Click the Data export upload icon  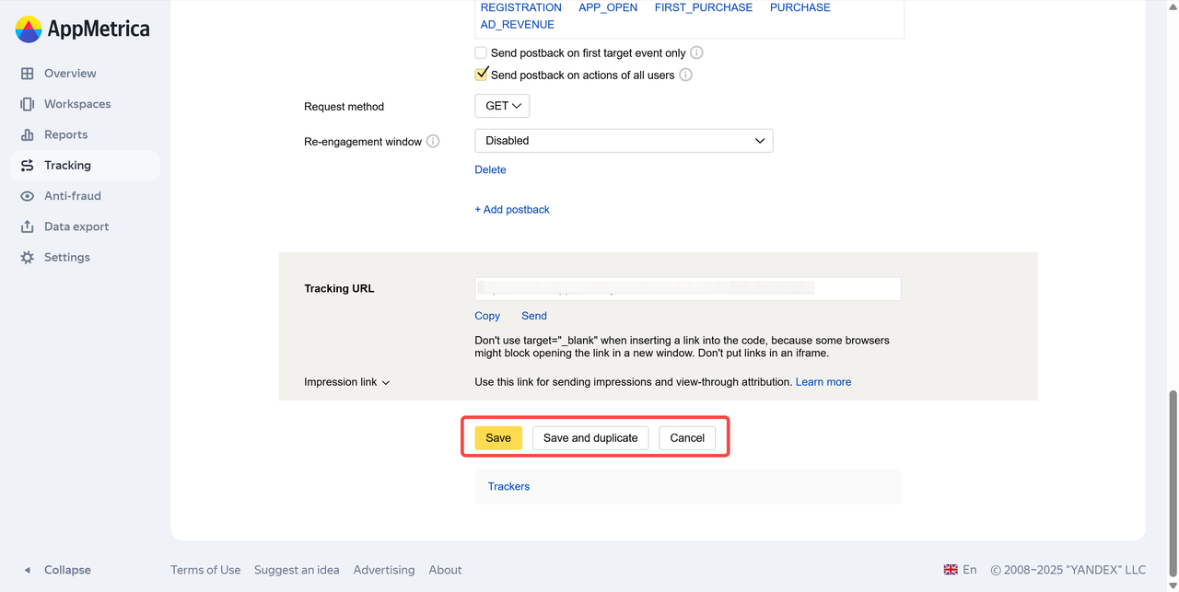tap(28, 226)
